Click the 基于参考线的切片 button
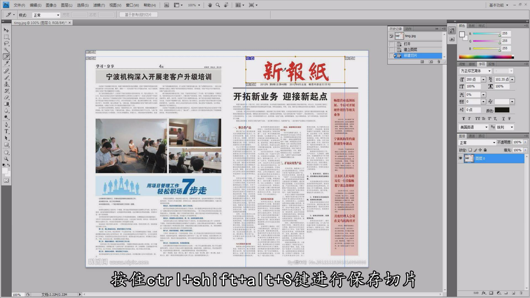The width and height of the screenshot is (530, 298). click(138, 15)
